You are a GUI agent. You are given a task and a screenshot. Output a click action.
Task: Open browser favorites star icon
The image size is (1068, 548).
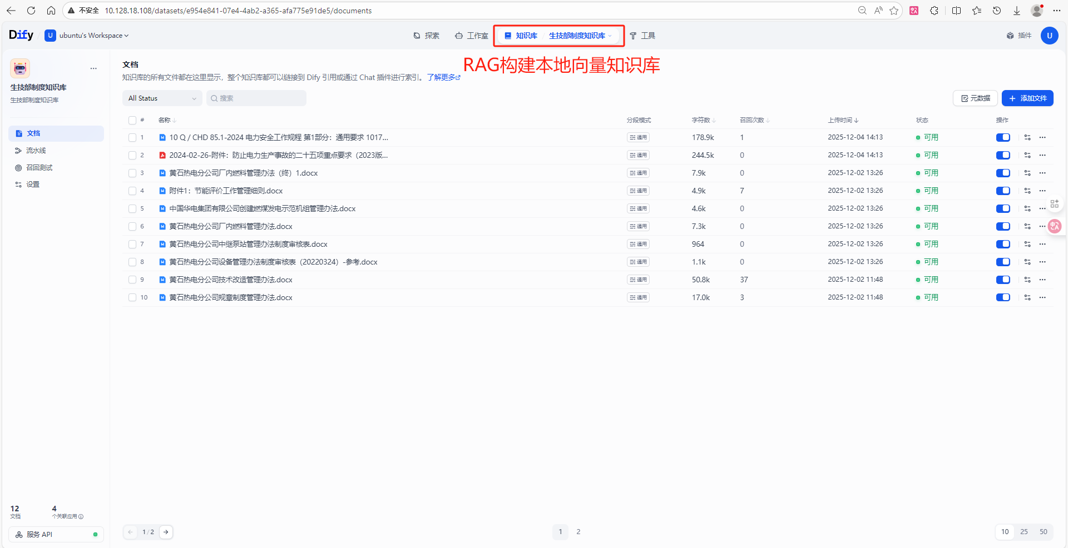click(x=893, y=11)
